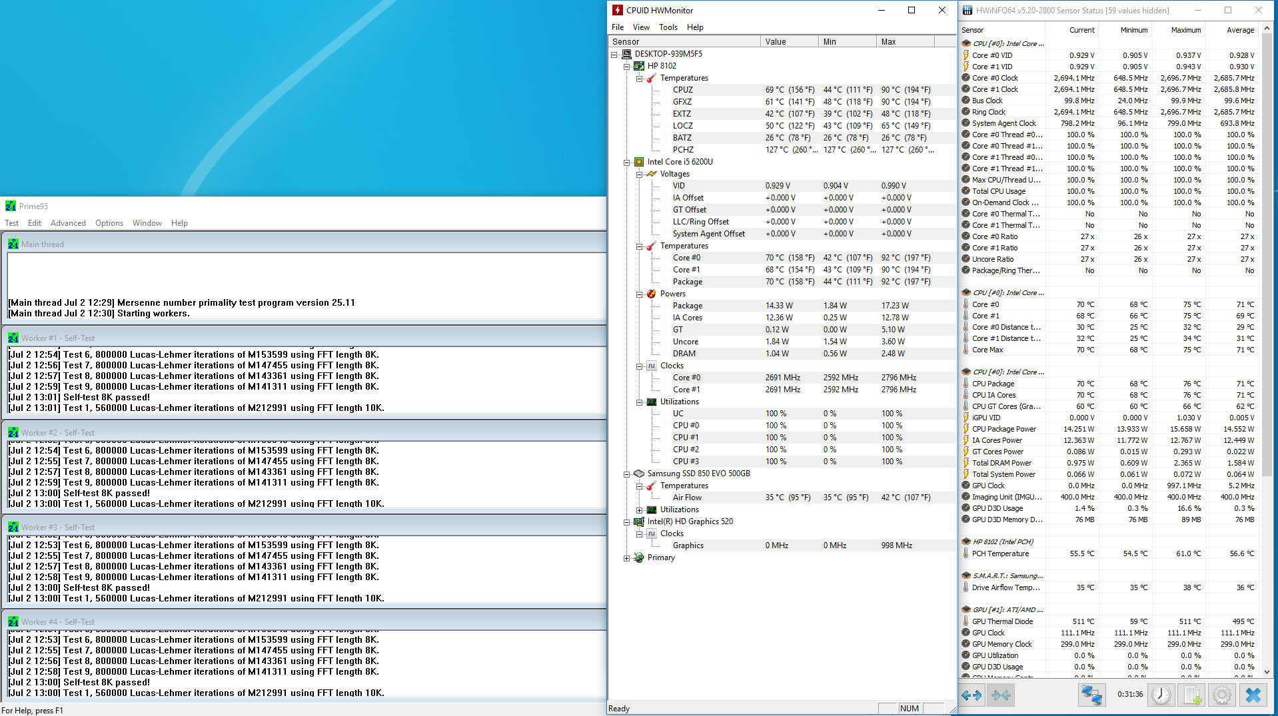Click the Utilizations icon under Intel Core i5
The image size is (1278, 716).
652,402
